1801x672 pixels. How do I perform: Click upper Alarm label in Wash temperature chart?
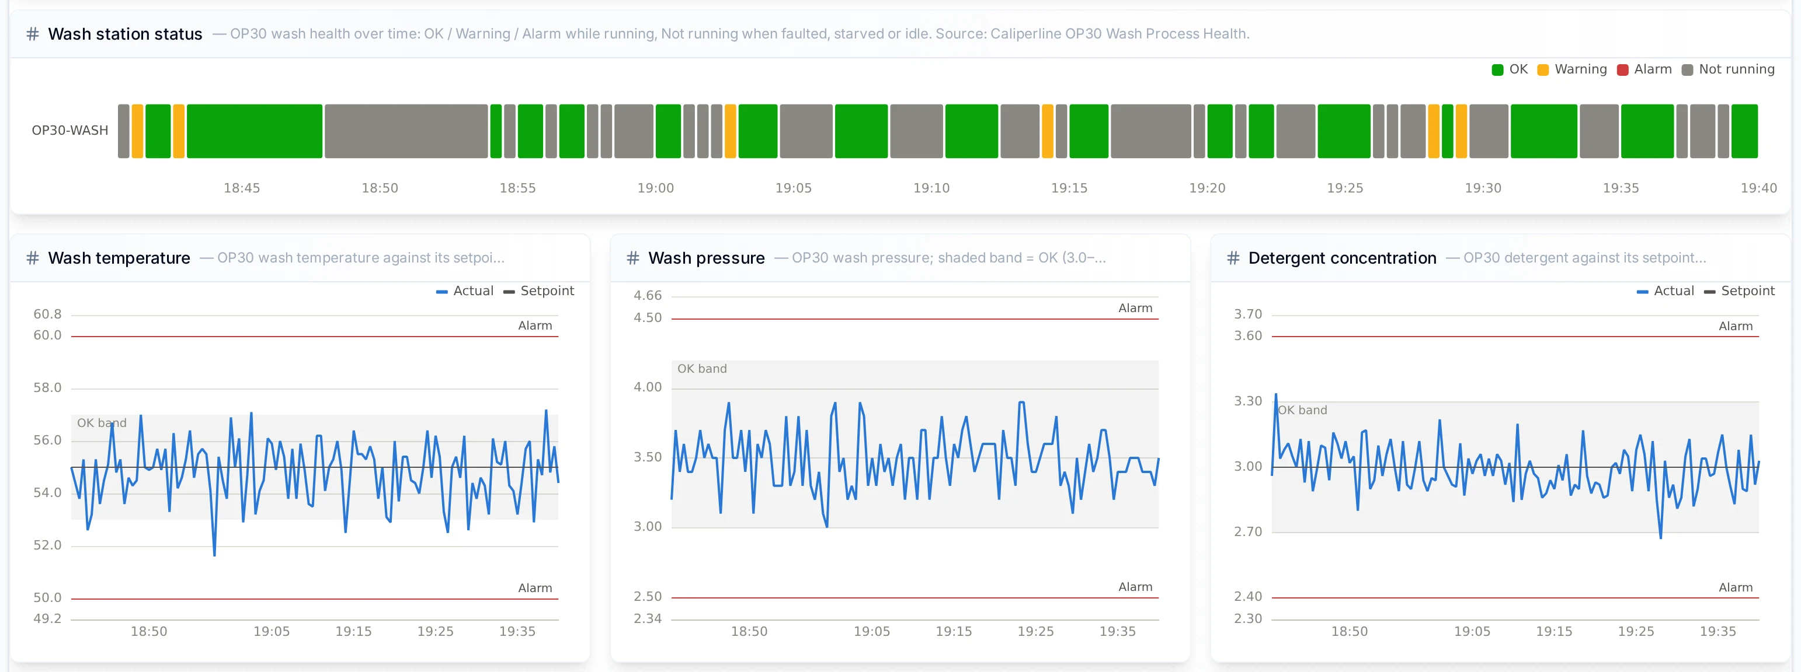point(535,325)
